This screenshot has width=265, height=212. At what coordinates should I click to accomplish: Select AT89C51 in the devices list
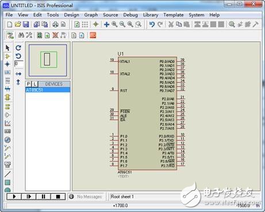[48, 90]
